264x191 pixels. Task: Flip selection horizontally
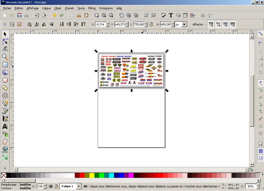[x=44, y=24]
